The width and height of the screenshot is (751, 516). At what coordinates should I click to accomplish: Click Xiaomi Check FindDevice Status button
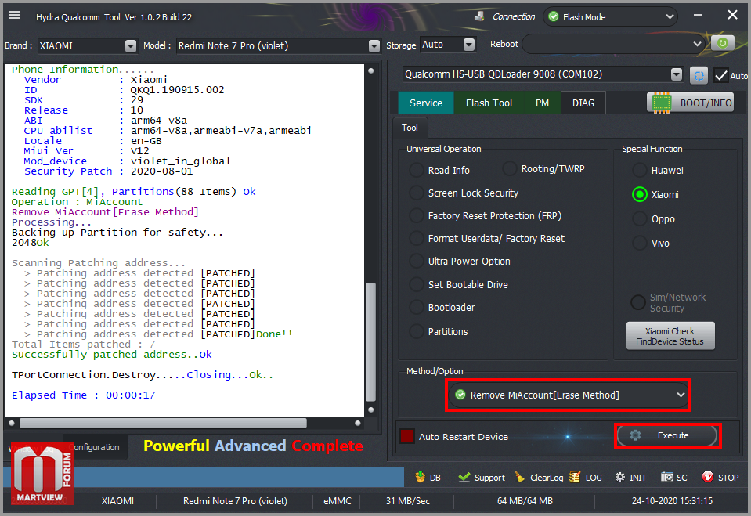pos(670,336)
